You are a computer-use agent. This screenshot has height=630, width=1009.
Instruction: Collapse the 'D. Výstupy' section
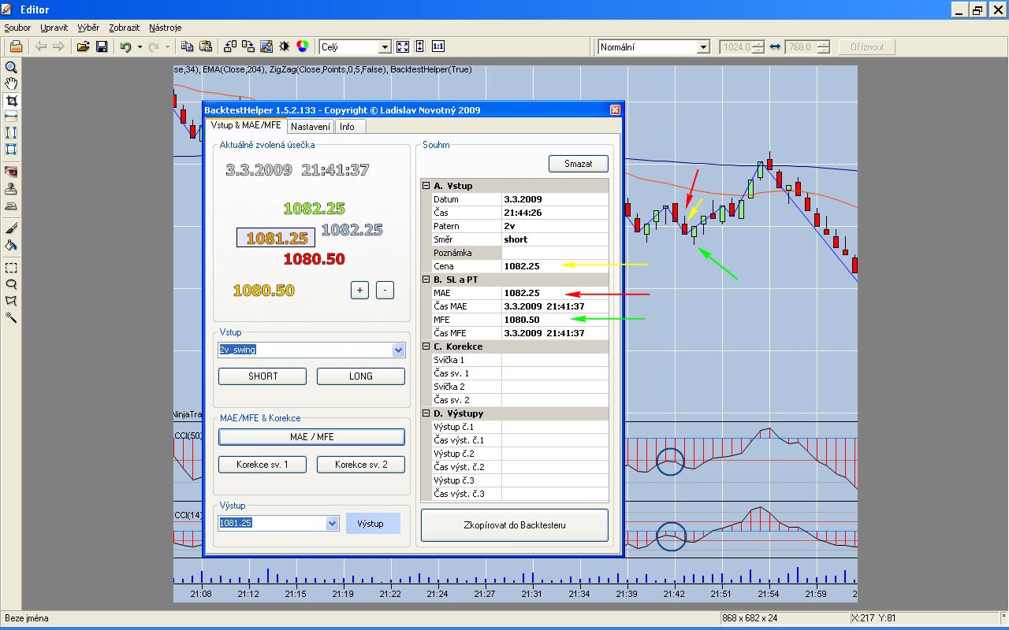click(426, 413)
